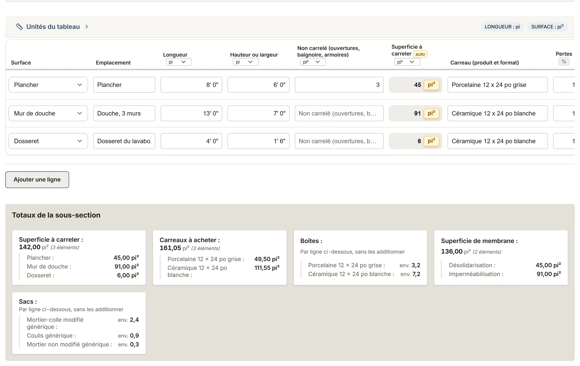
Task: Click the SURFACE : pi² unit badge
Action: click(x=547, y=27)
